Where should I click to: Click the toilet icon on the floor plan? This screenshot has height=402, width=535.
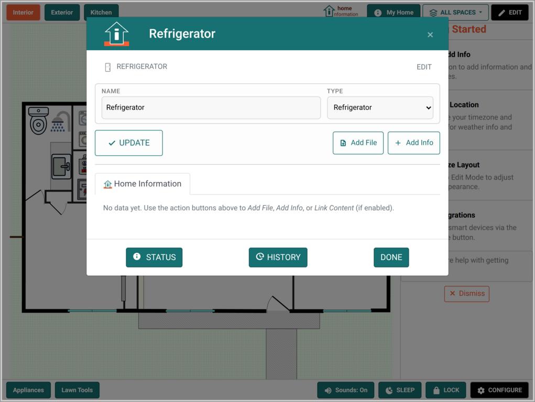coord(38,120)
